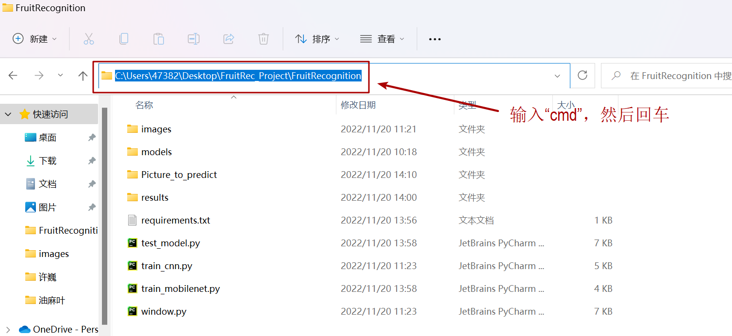
Task: Go forward with the right arrow
Action: [x=39, y=75]
